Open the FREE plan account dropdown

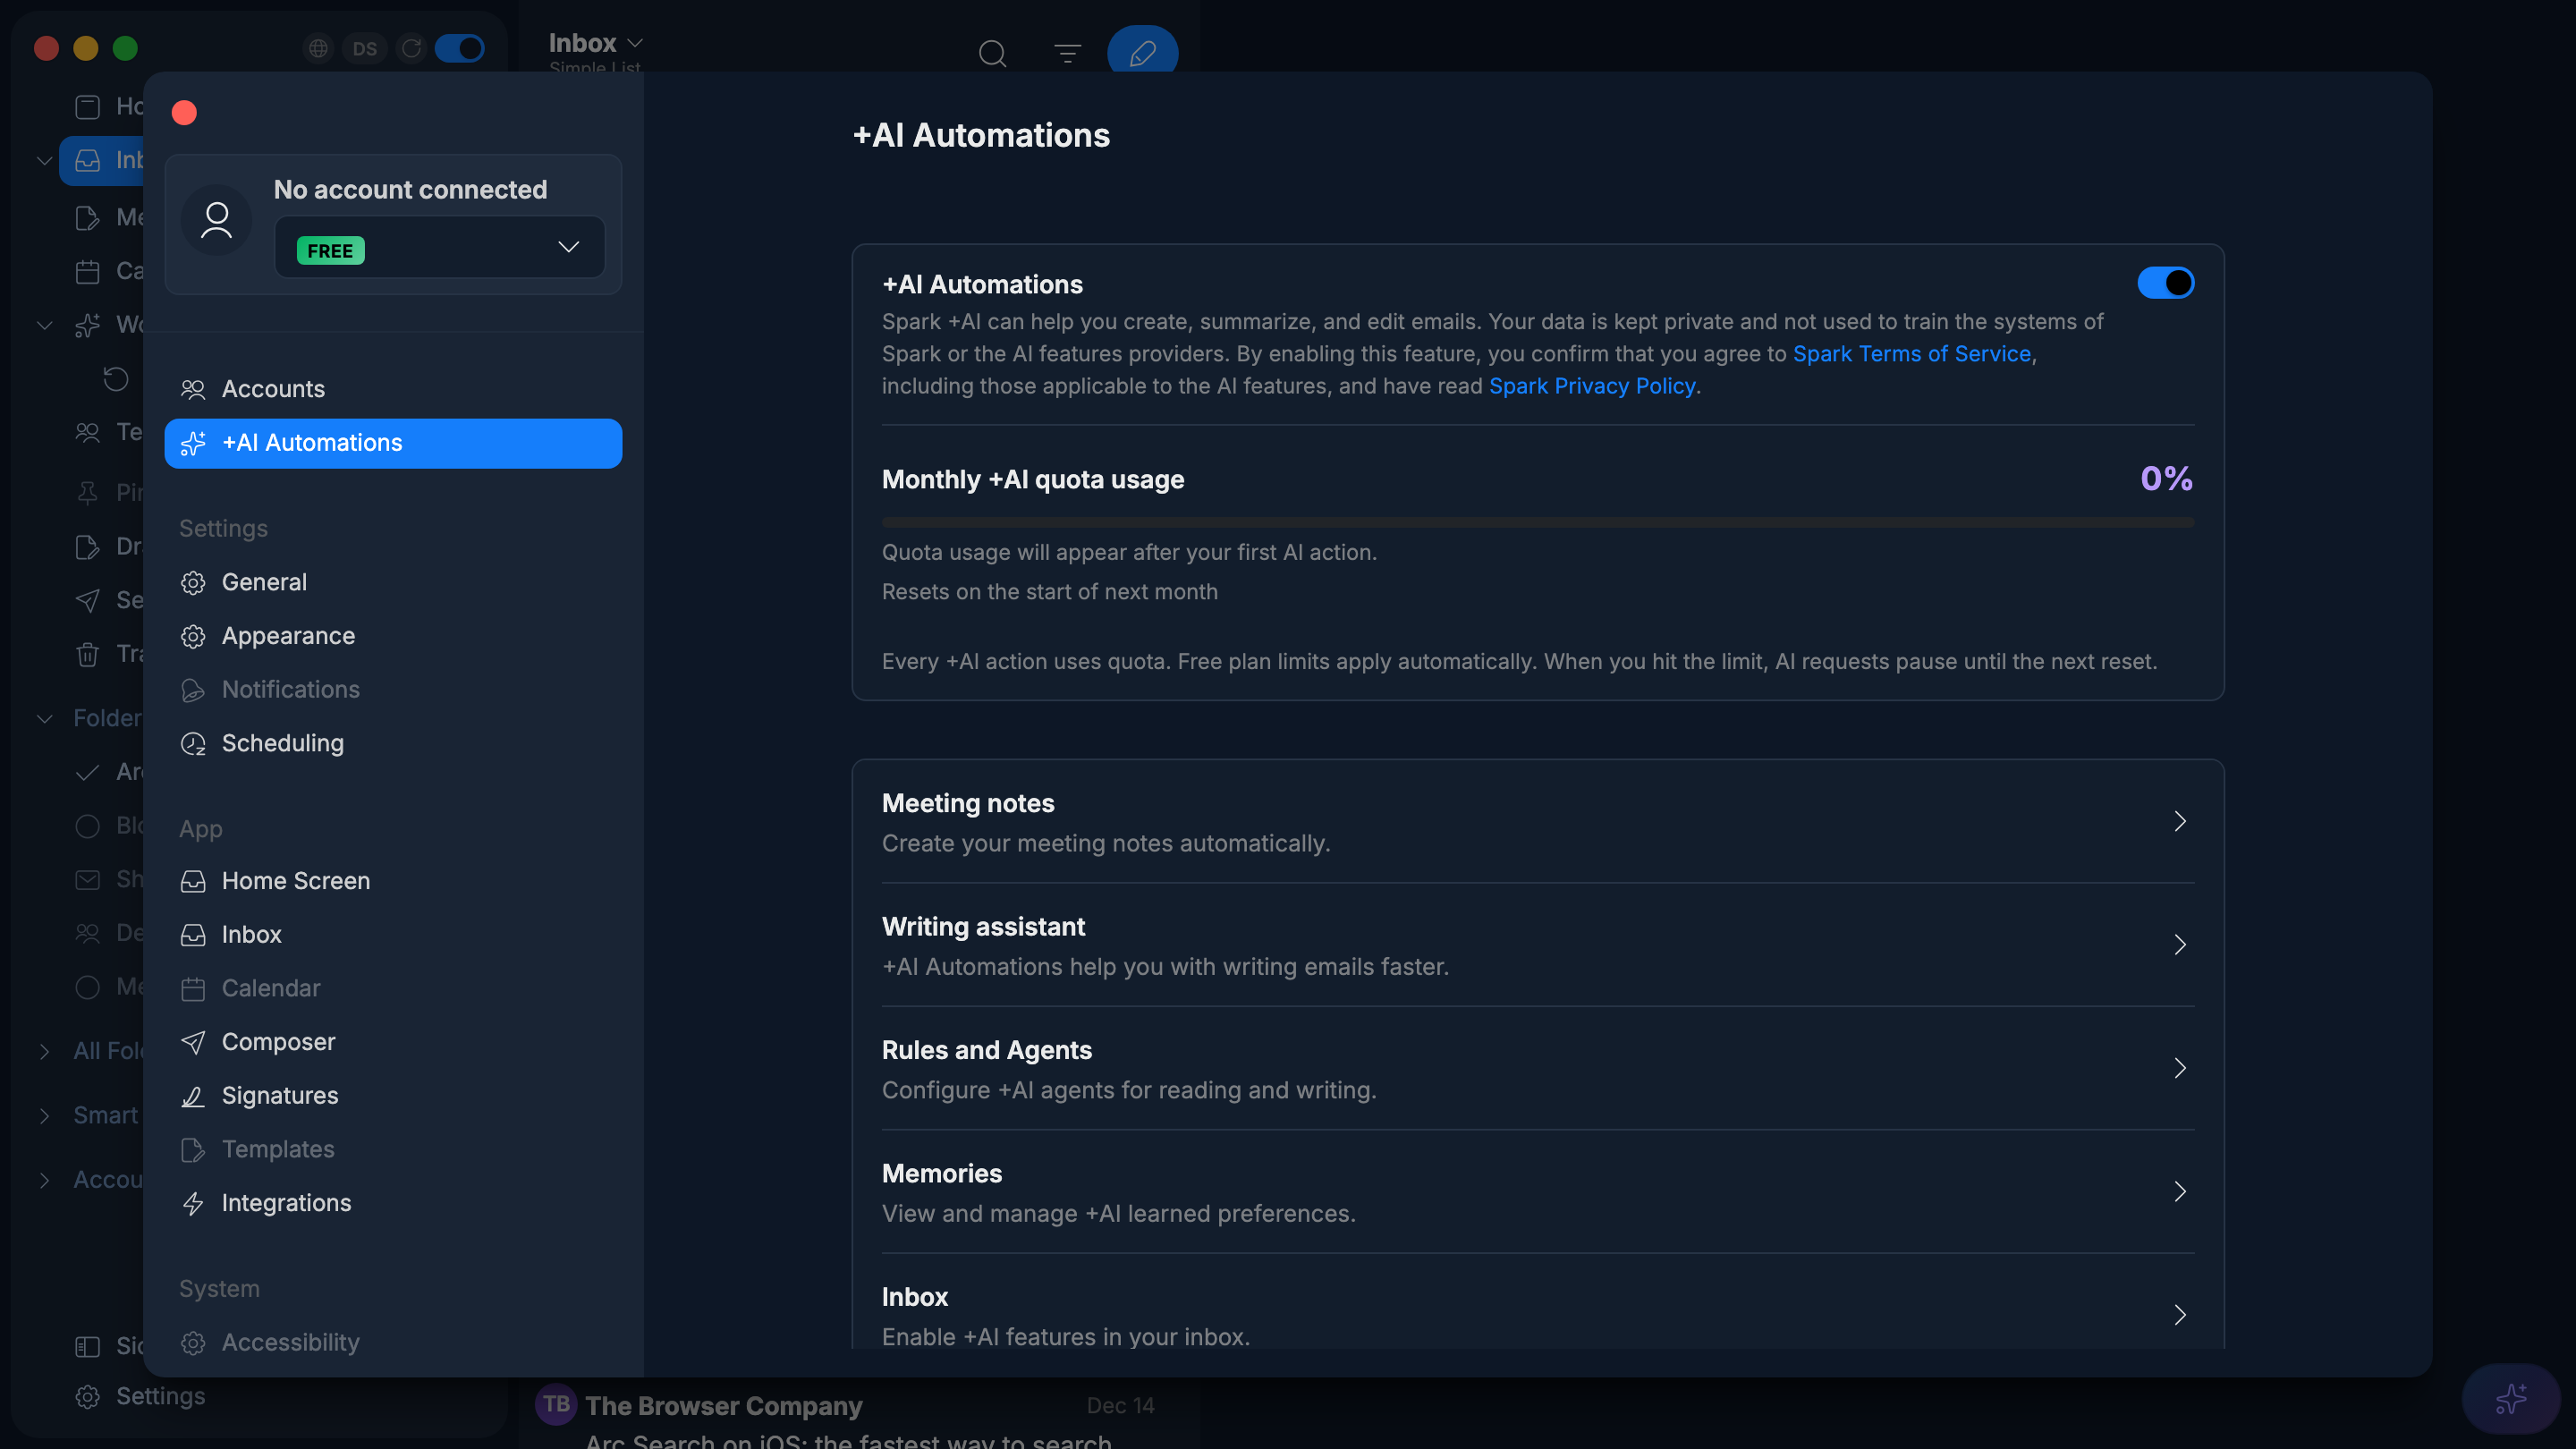[x=440, y=247]
